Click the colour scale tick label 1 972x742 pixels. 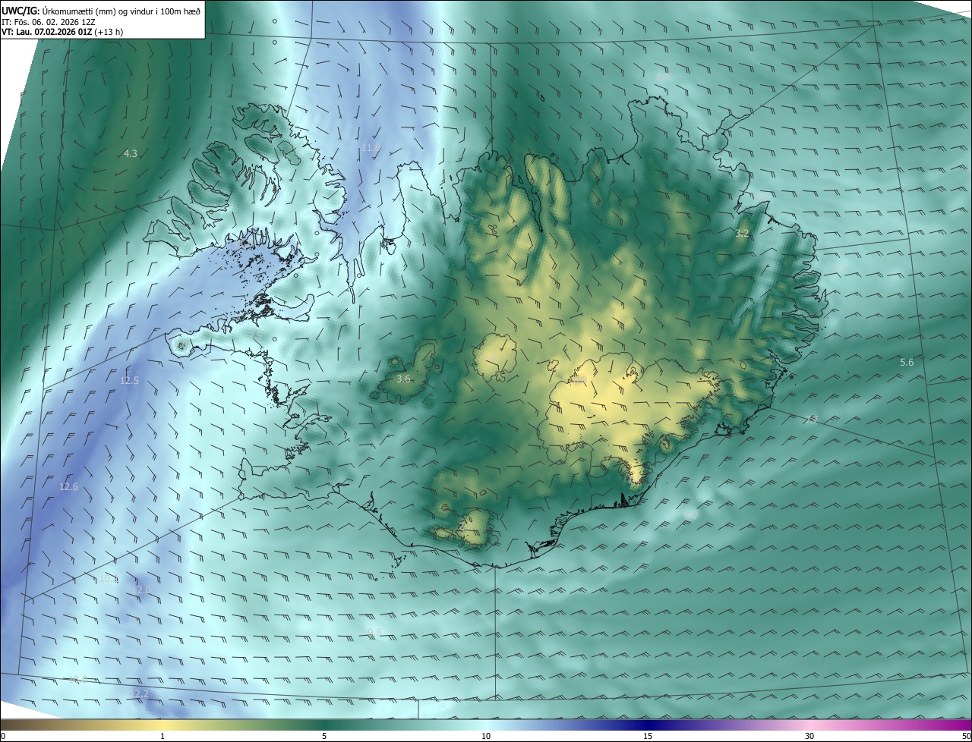click(163, 736)
